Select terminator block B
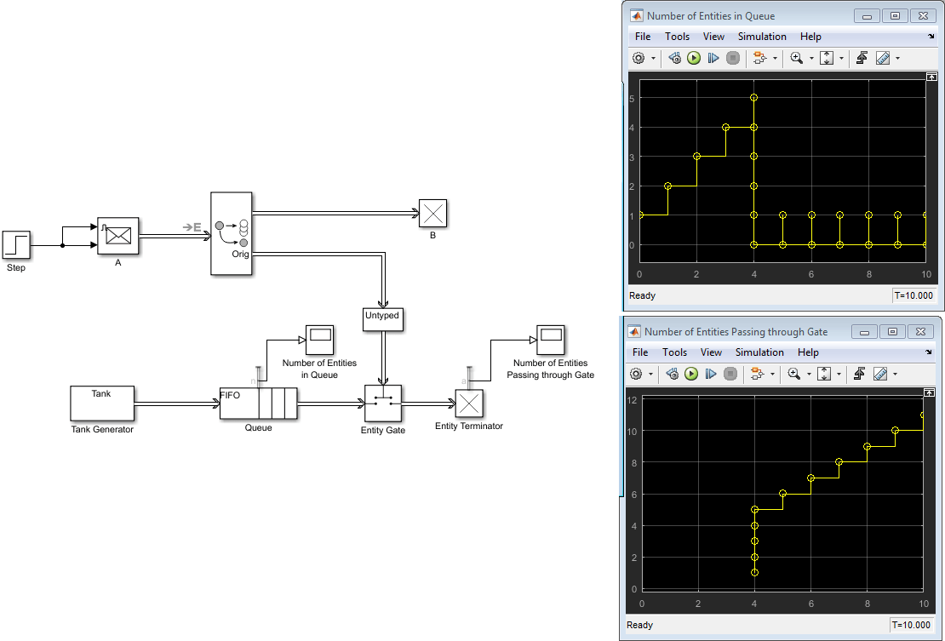 tap(432, 214)
